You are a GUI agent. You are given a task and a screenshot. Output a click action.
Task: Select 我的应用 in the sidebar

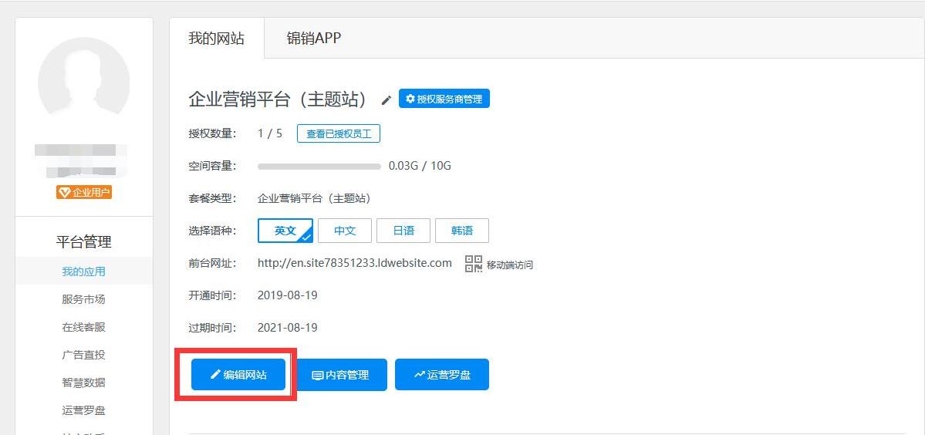pyautogui.click(x=84, y=271)
